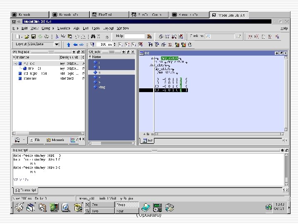Select the standard package row in Workspace

click(x=48, y=78)
